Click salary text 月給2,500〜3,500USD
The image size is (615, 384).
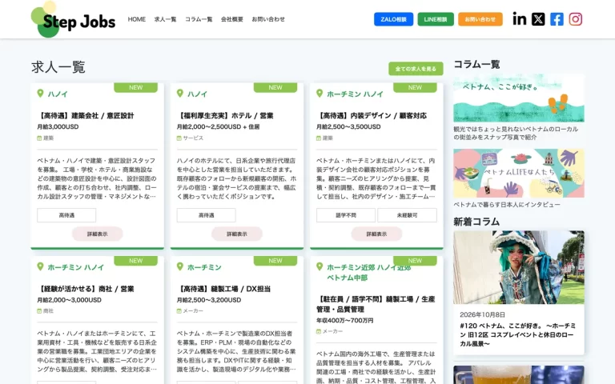(348, 126)
